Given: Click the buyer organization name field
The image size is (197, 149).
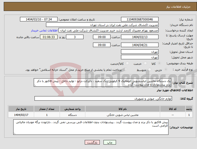Looking at the screenshot, I should [102, 25].
